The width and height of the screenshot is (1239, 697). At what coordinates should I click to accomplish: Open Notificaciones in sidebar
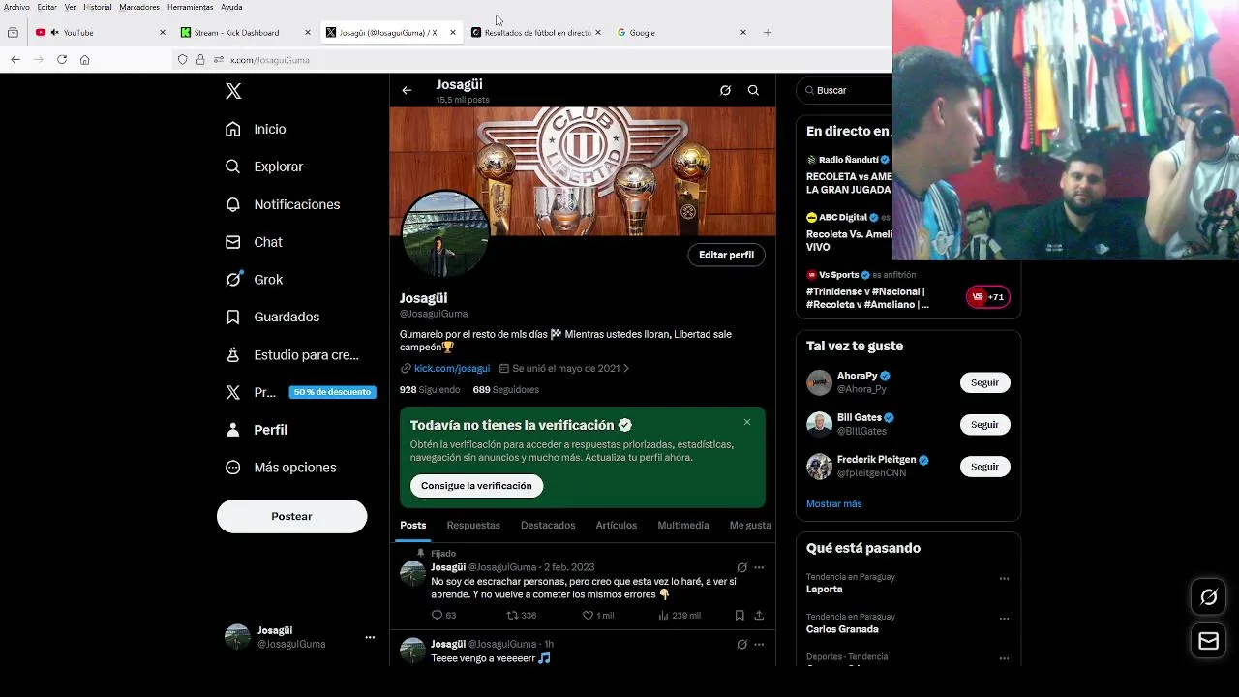[284, 204]
